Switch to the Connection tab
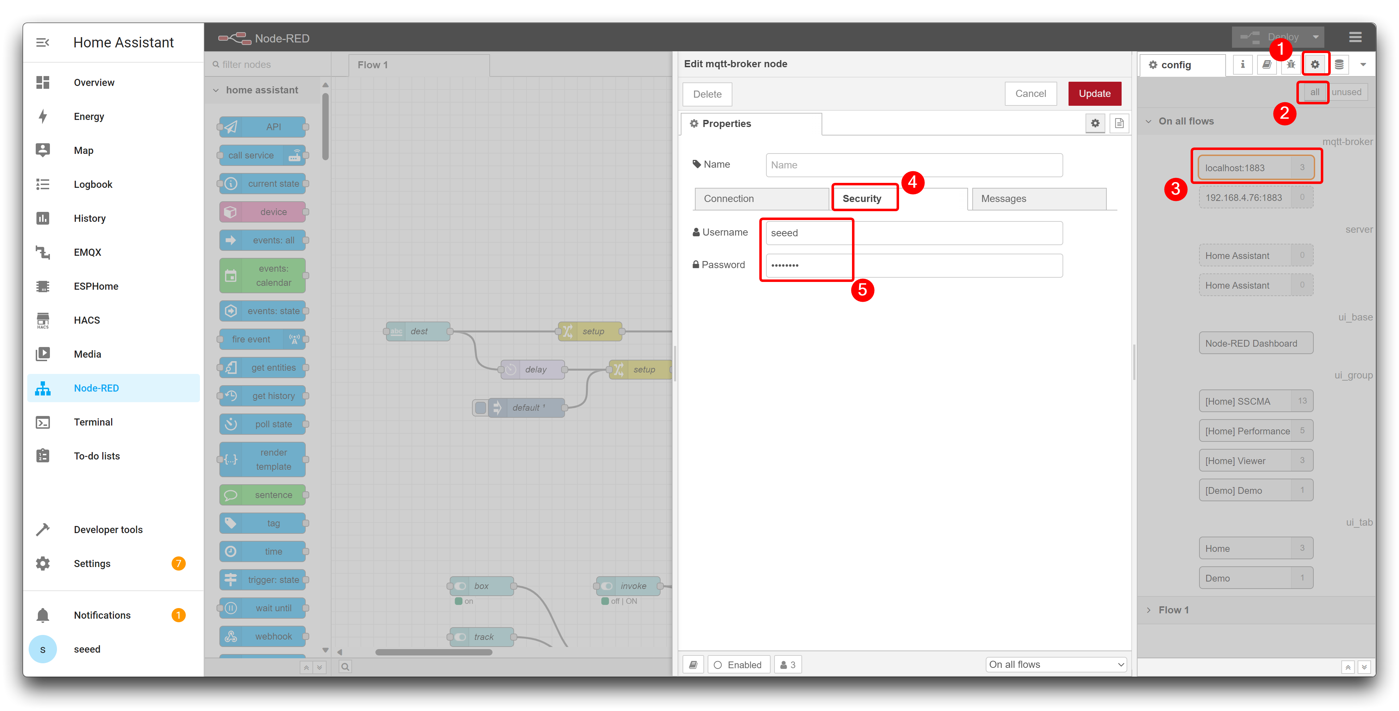The image size is (1399, 711). (x=761, y=199)
